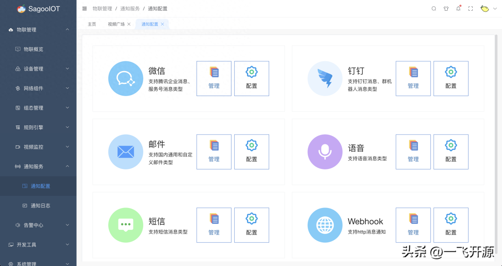
Task: Open 物联概览 in sidebar
Action: coord(38,49)
